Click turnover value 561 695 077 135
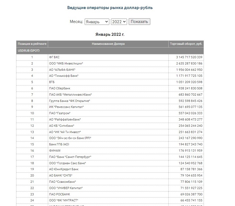235x206 pixels. point(190,107)
